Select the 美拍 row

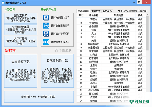tap(111, 41)
